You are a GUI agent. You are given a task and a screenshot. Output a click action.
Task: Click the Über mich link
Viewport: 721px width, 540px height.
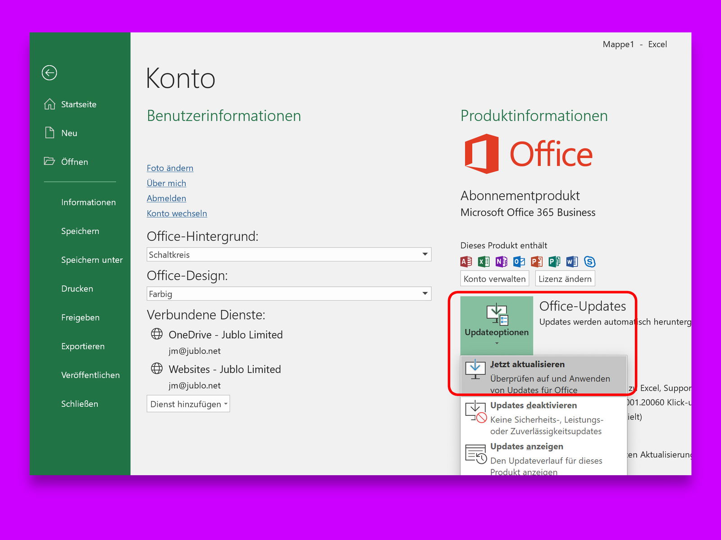[166, 183]
